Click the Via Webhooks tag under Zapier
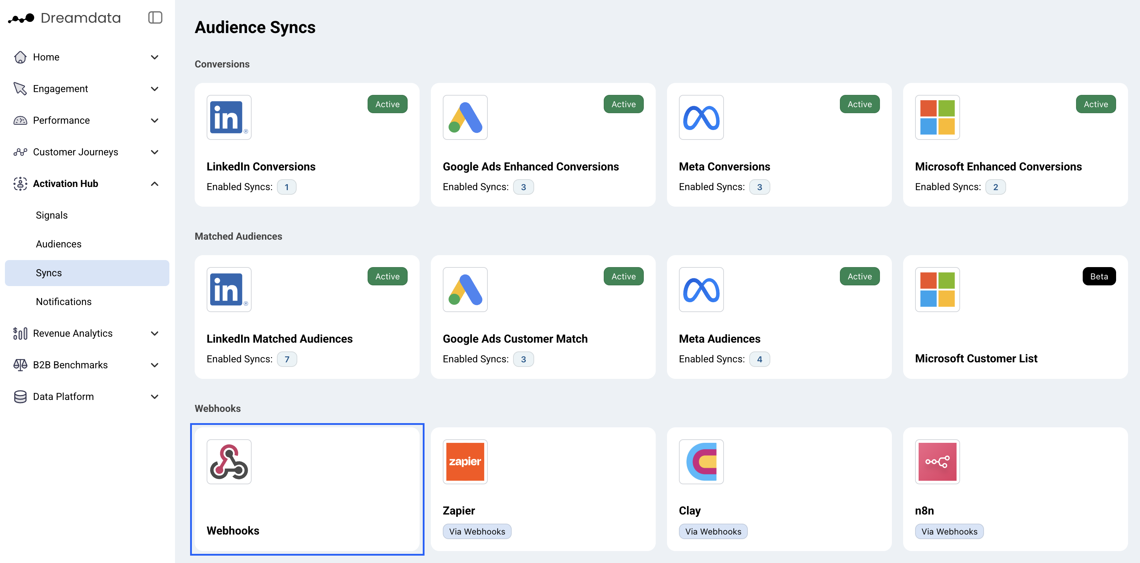This screenshot has width=1140, height=563. click(477, 531)
